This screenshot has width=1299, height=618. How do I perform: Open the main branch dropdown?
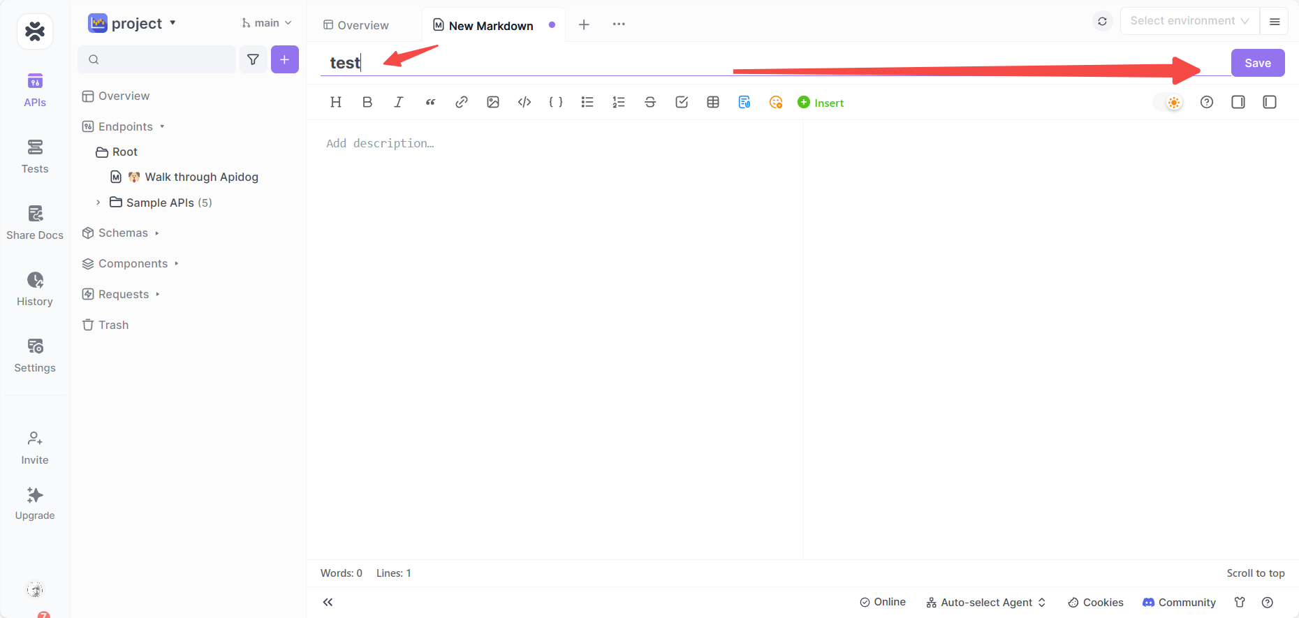pos(267,23)
